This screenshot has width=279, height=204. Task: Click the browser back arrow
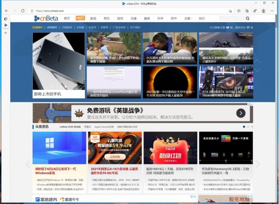(x=6, y=11)
